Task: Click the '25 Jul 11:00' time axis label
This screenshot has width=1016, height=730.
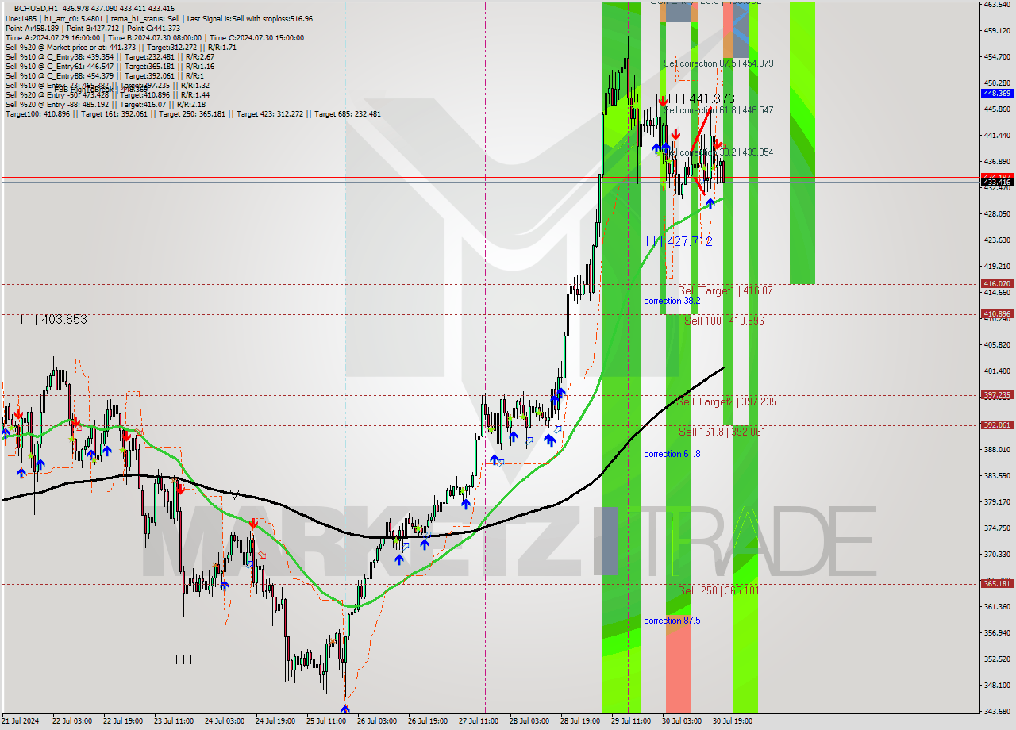Action: click(325, 721)
